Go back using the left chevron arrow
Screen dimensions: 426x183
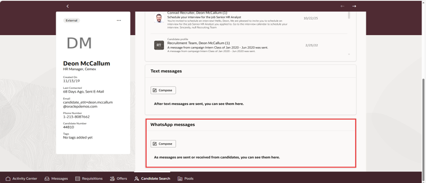coord(68,6)
